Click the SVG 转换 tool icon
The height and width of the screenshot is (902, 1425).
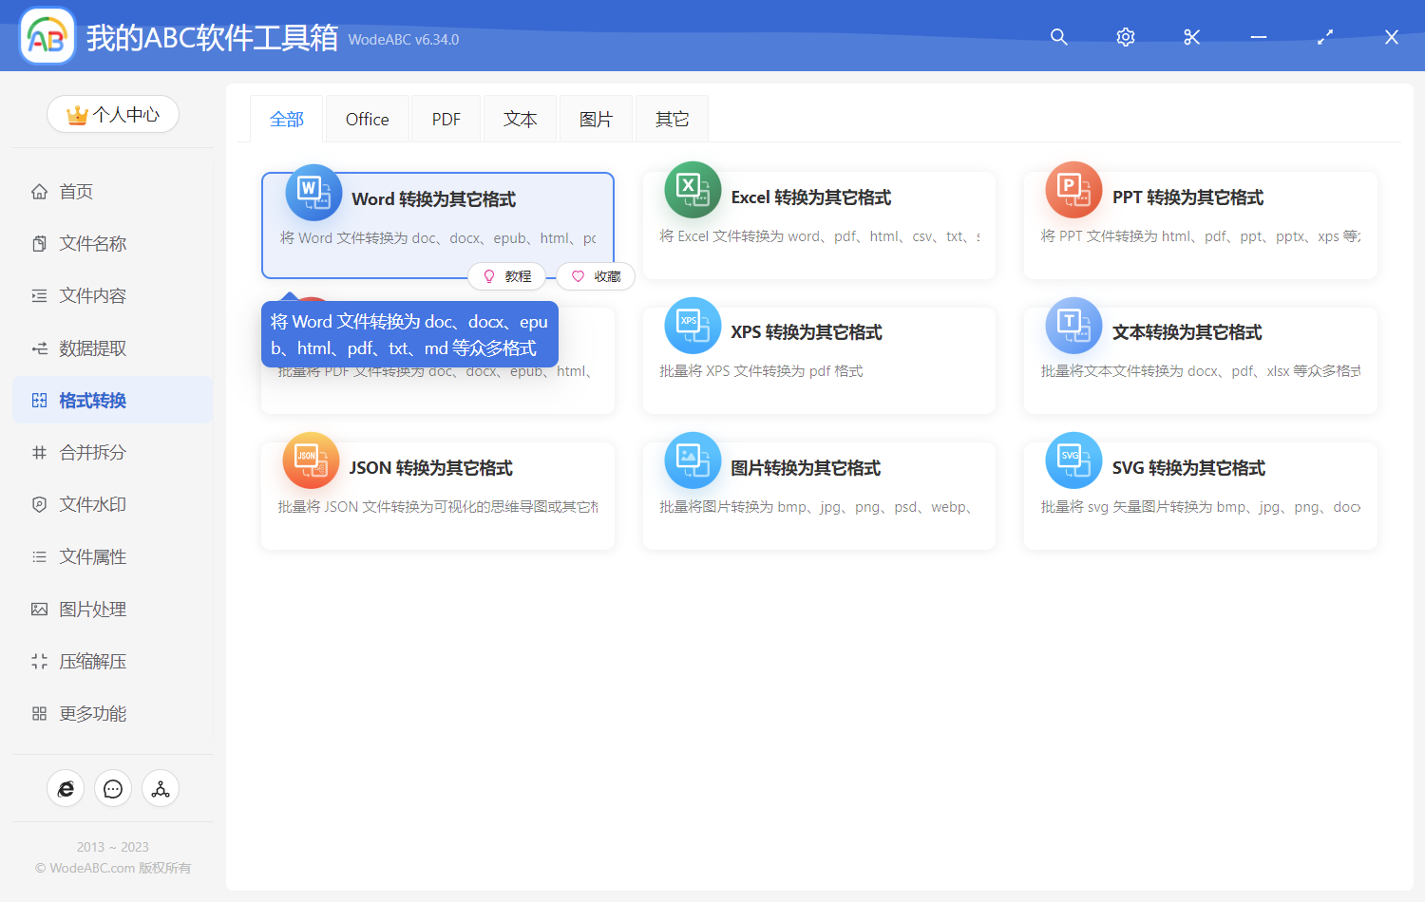coord(1073,460)
